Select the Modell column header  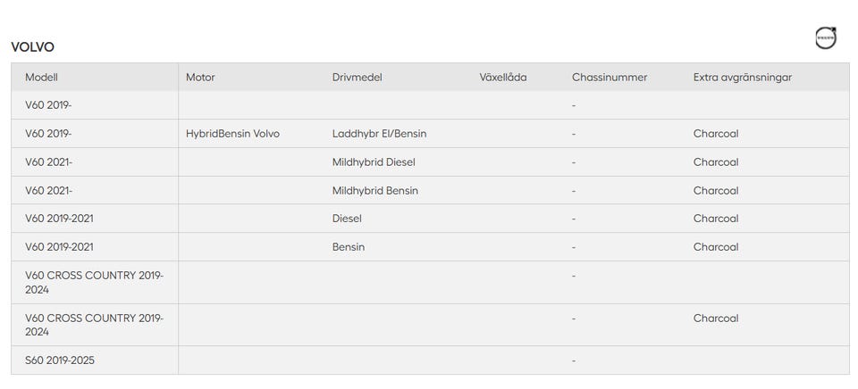click(x=42, y=77)
